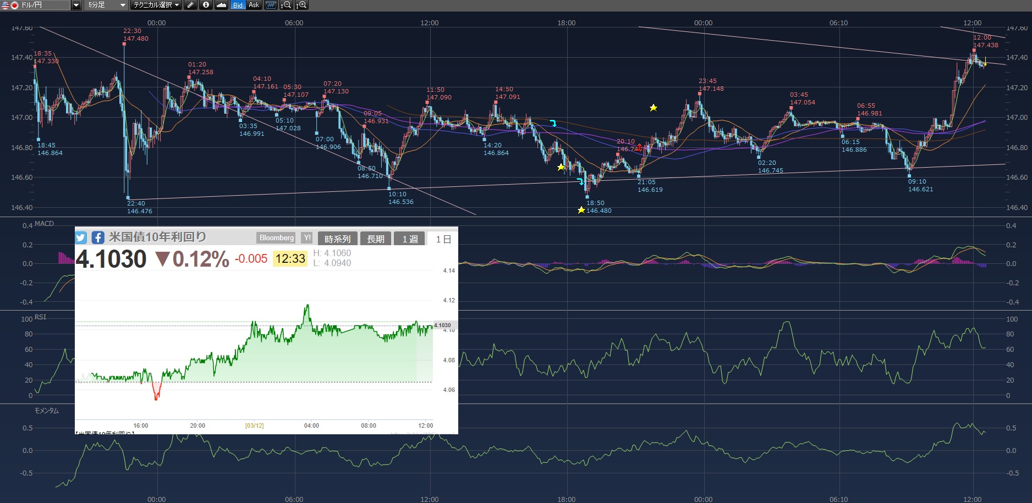Switch to the 長期 tab
Screen dimensions: 1032x503
376,239
